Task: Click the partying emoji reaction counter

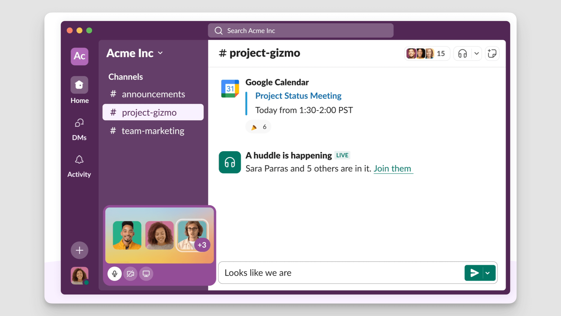Action: tap(258, 126)
